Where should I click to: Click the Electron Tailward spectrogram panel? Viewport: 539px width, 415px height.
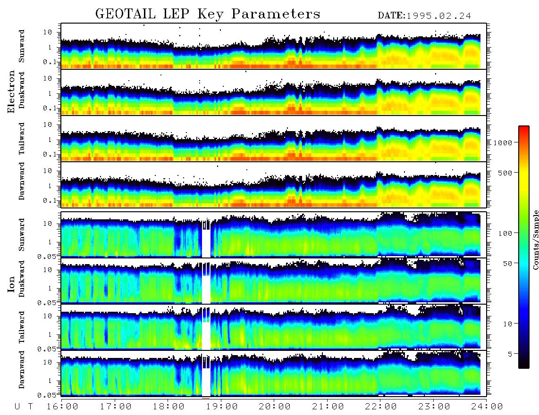(x=274, y=139)
